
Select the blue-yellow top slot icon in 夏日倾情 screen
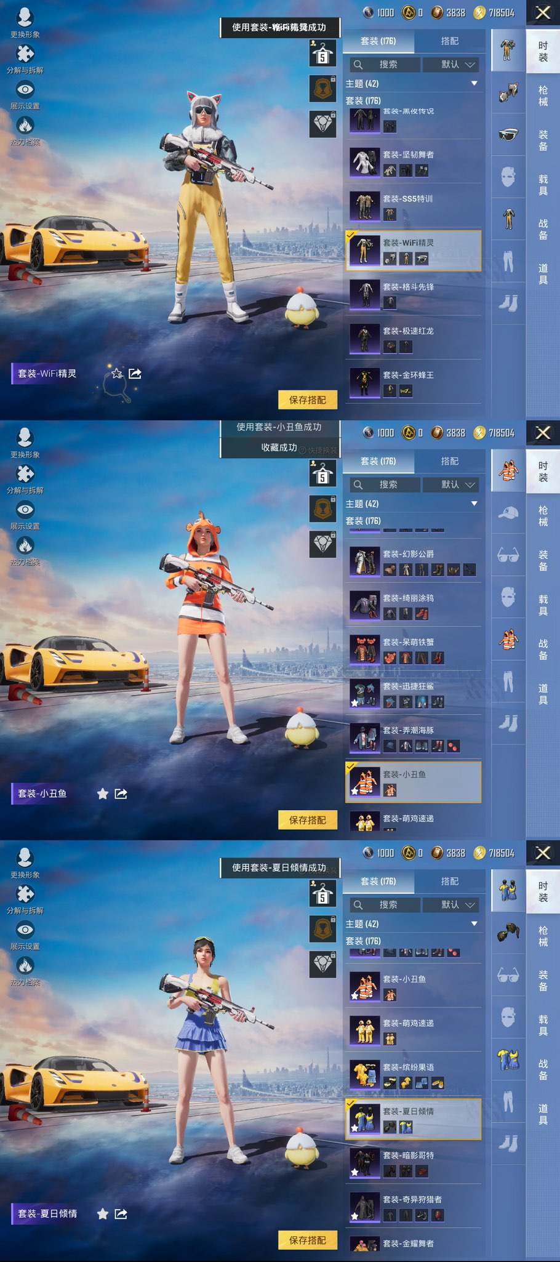508,1059
